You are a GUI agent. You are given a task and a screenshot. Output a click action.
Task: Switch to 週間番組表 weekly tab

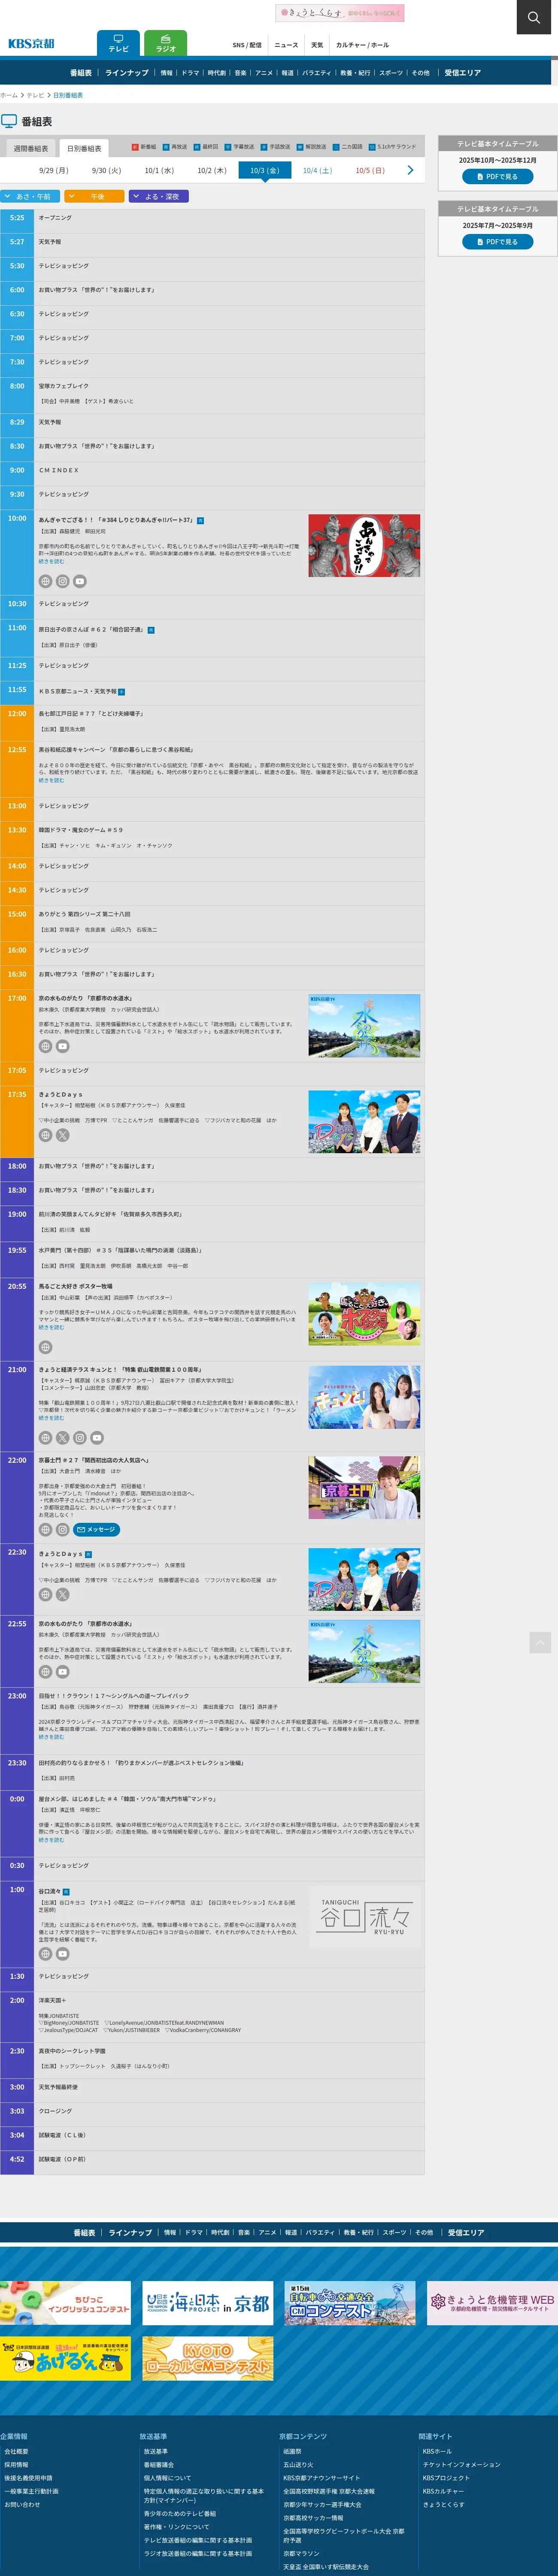(x=30, y=148)
